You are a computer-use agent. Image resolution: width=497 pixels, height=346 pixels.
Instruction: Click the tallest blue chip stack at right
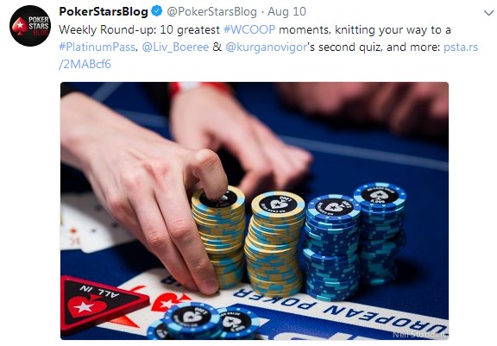coord(380,233)
